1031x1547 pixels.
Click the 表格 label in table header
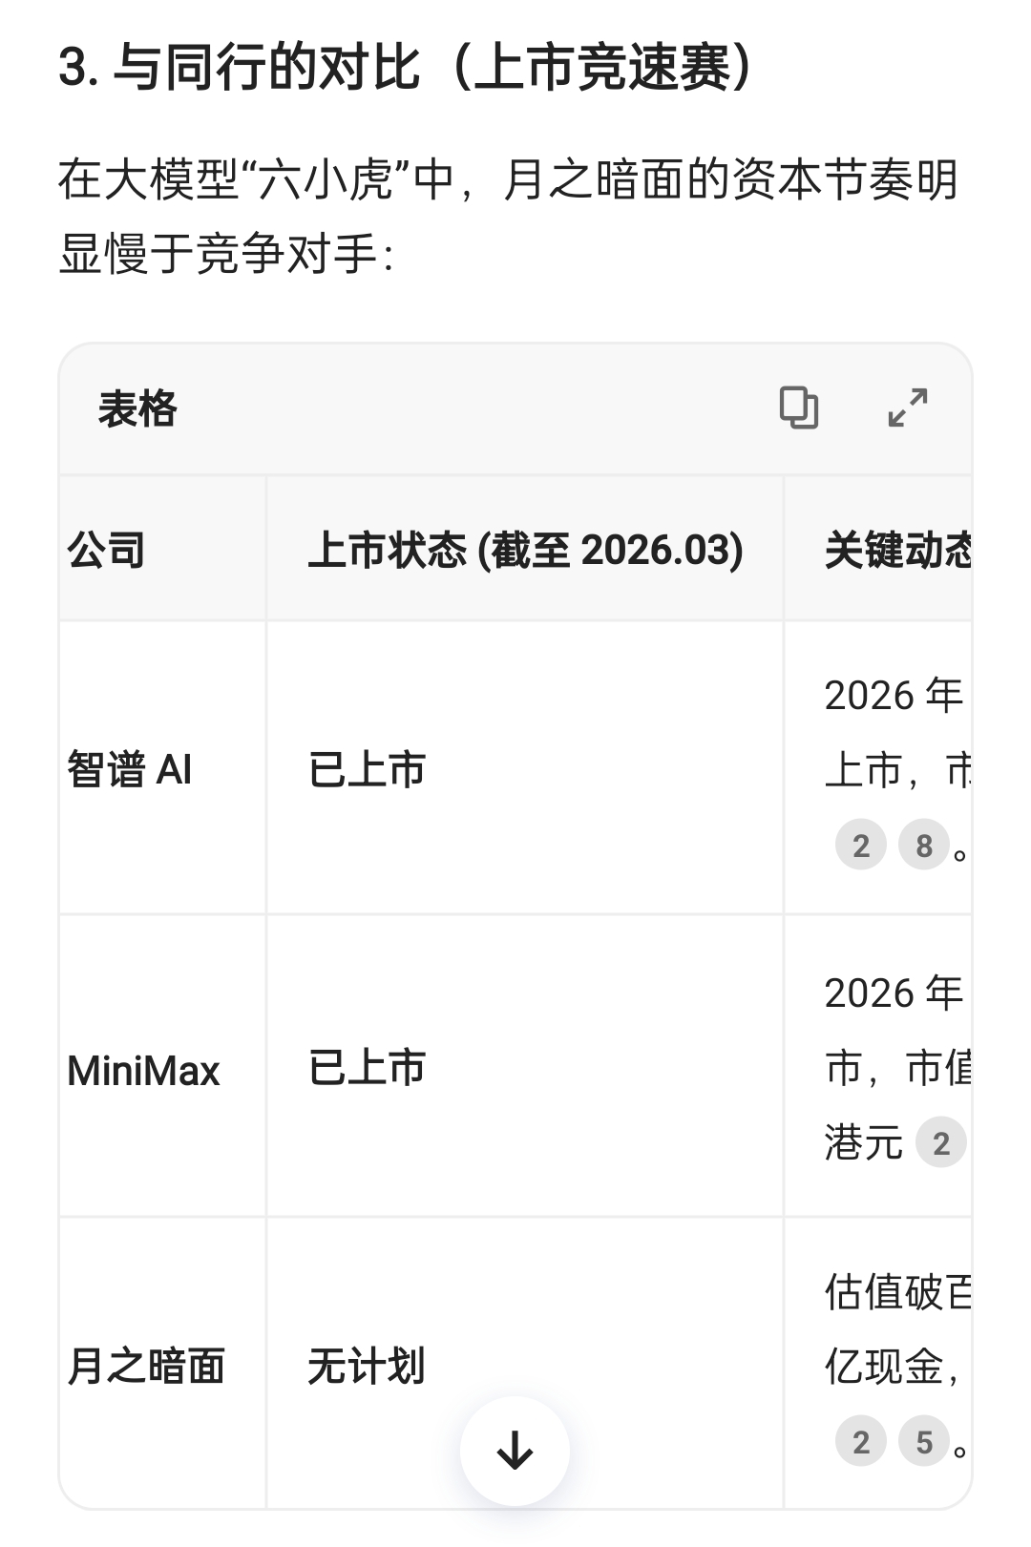point(137,409)
